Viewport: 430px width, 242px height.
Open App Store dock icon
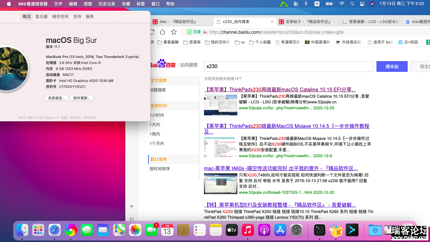coord(280,230)
